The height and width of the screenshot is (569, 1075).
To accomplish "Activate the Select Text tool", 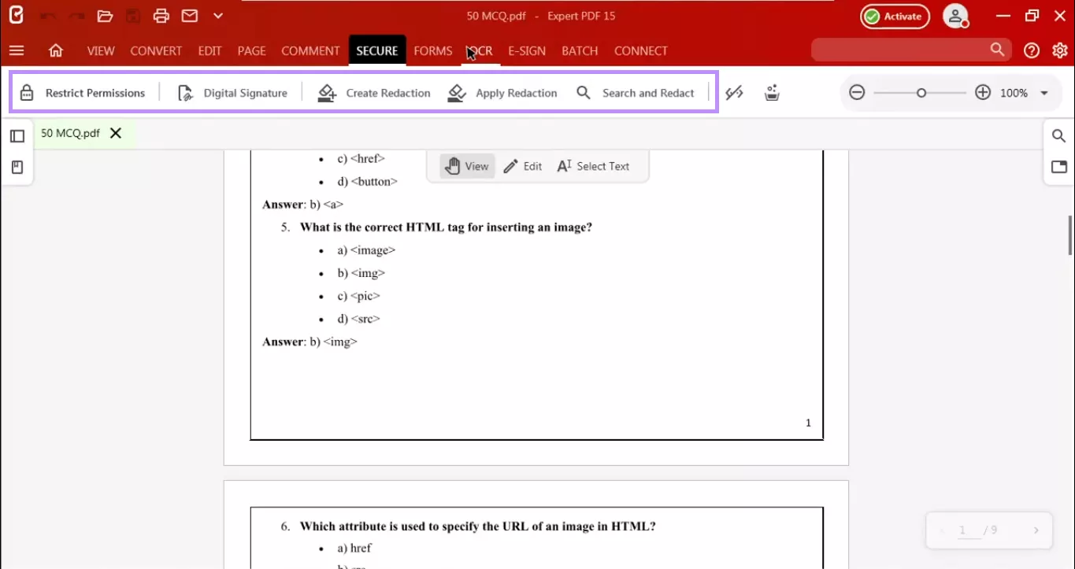I will tap(593, 166).
